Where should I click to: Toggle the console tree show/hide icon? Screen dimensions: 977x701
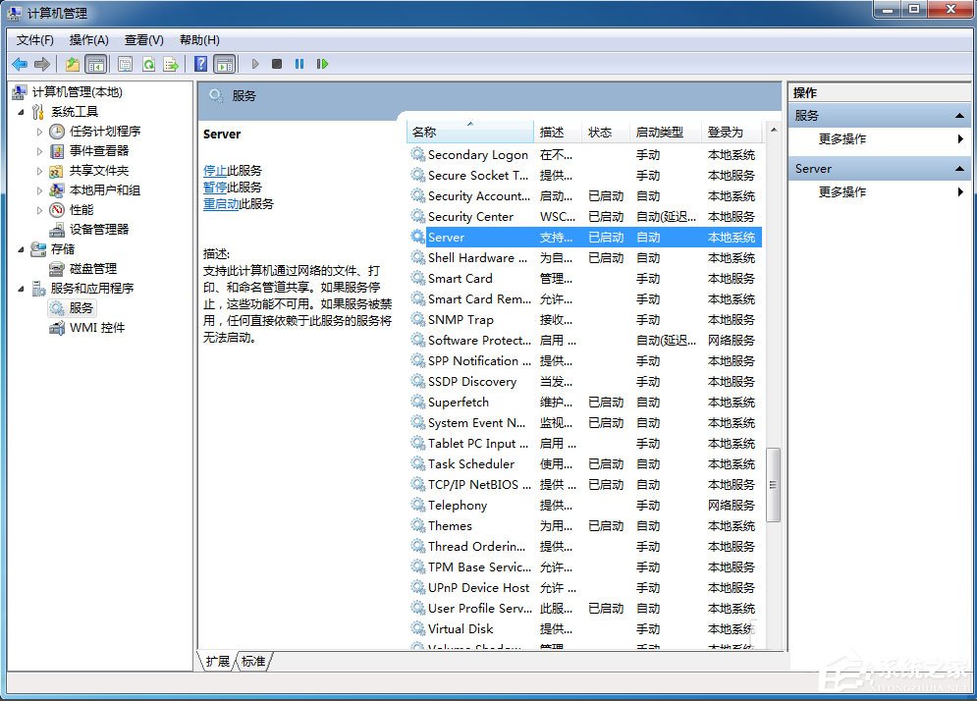(x=95, y=64)
